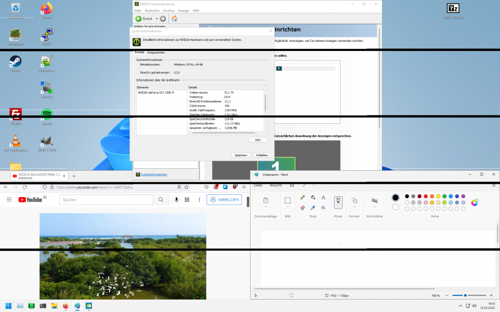The width and height of the screenshot is (500, 312).
Task: Open the Zurück history dropdown arrow
Action: point(156,19)
